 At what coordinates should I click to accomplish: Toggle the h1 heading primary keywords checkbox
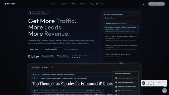point(34,78)
